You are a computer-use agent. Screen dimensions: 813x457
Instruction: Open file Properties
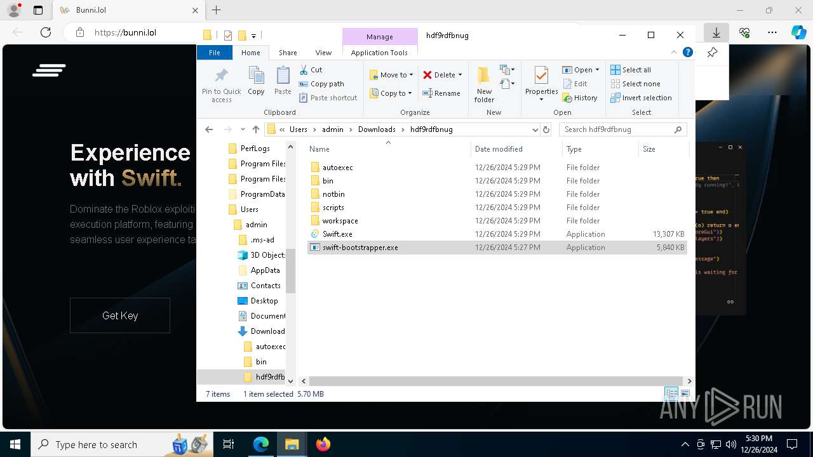[x=541, y=84]
